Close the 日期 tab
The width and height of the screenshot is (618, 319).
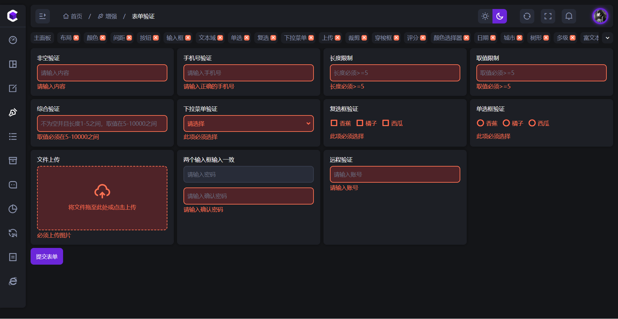coord(493,38)
